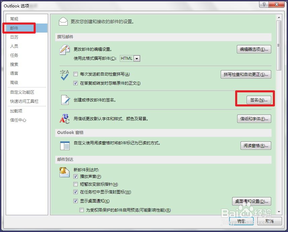Click the vertical scrollbar thumb

(x=279, y=45)
